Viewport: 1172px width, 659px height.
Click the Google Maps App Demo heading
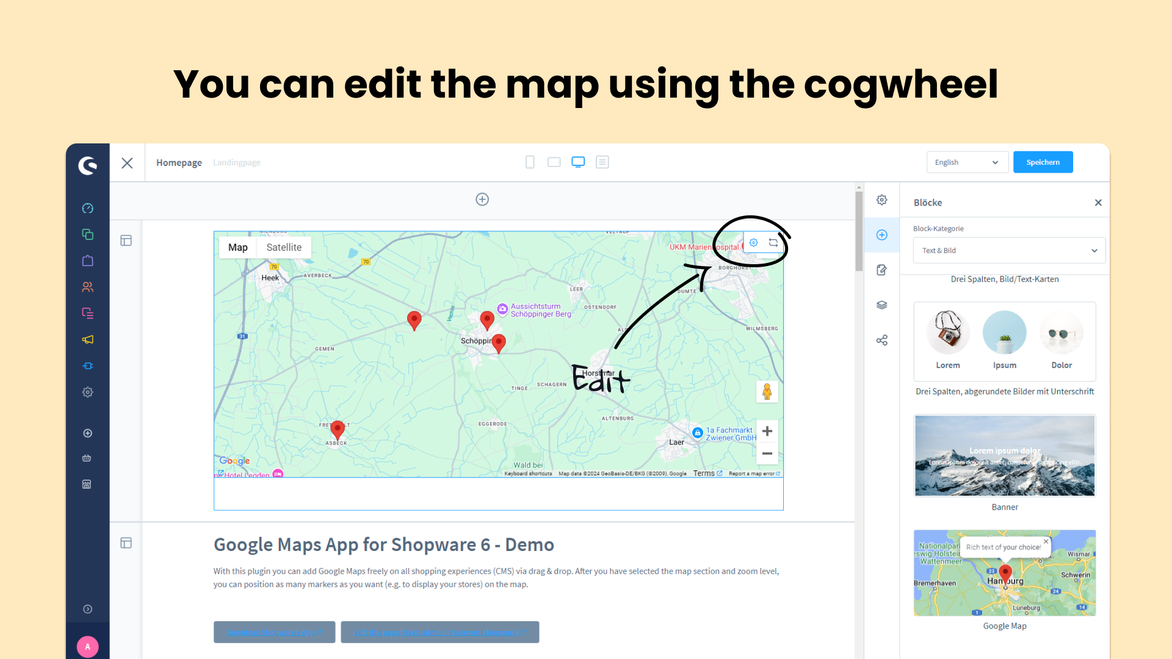tap(384, 544)
